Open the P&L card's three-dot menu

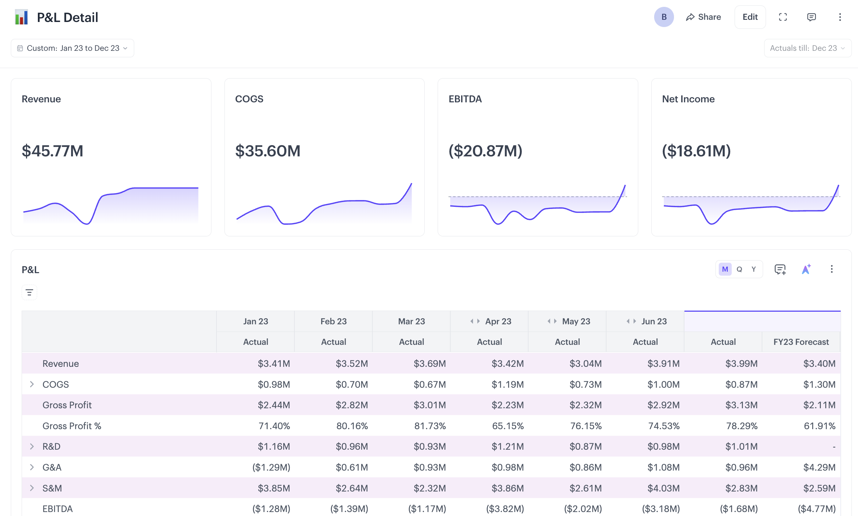point(831,269)
